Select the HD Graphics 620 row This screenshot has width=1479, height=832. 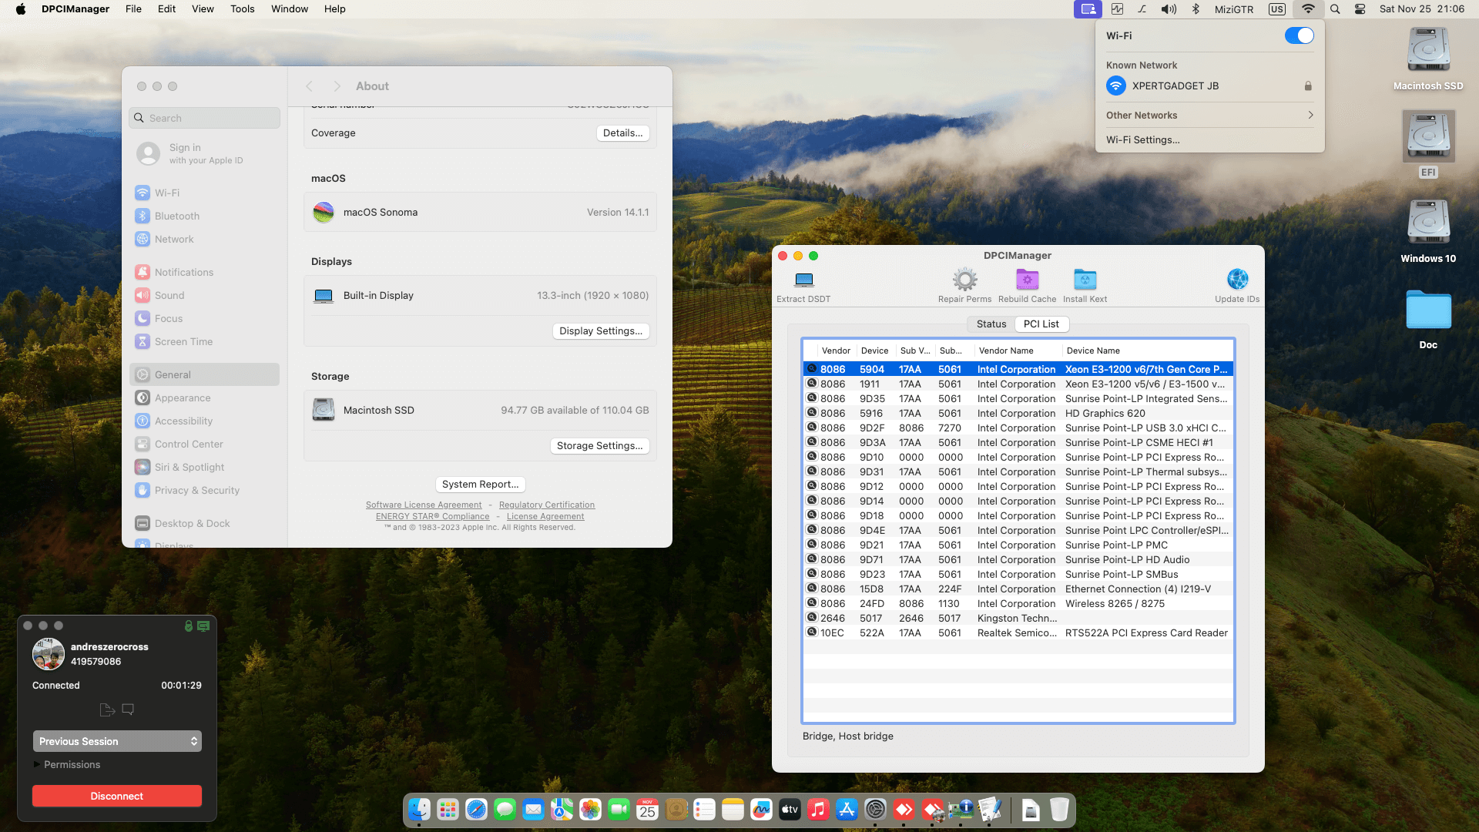click(1018, 414)
